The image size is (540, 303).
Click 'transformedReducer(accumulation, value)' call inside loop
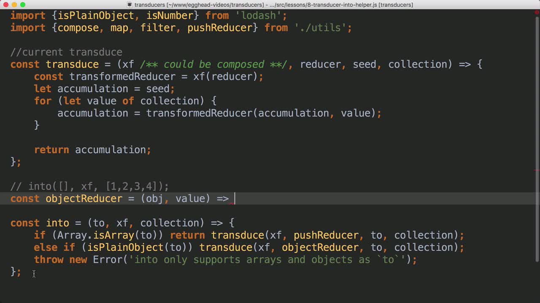[x=261, y=113]
